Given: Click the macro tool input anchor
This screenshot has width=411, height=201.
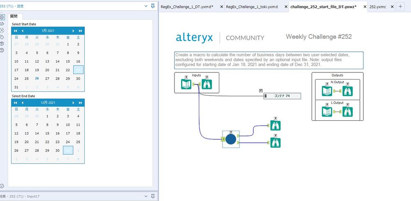Looking at the screenshot, I should 223,139.
